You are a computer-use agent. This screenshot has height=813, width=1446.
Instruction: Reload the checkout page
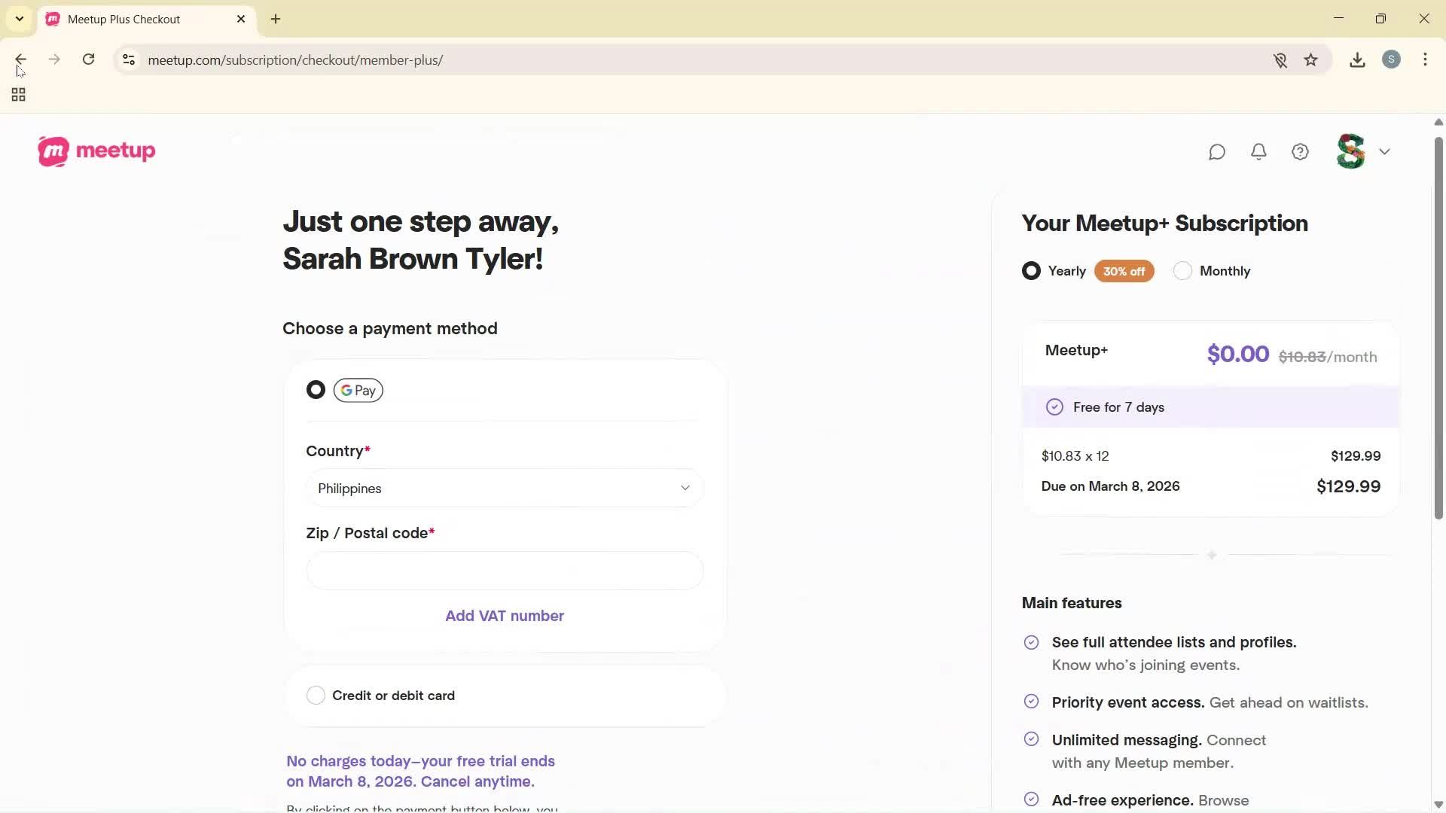(x=89, y=59)
